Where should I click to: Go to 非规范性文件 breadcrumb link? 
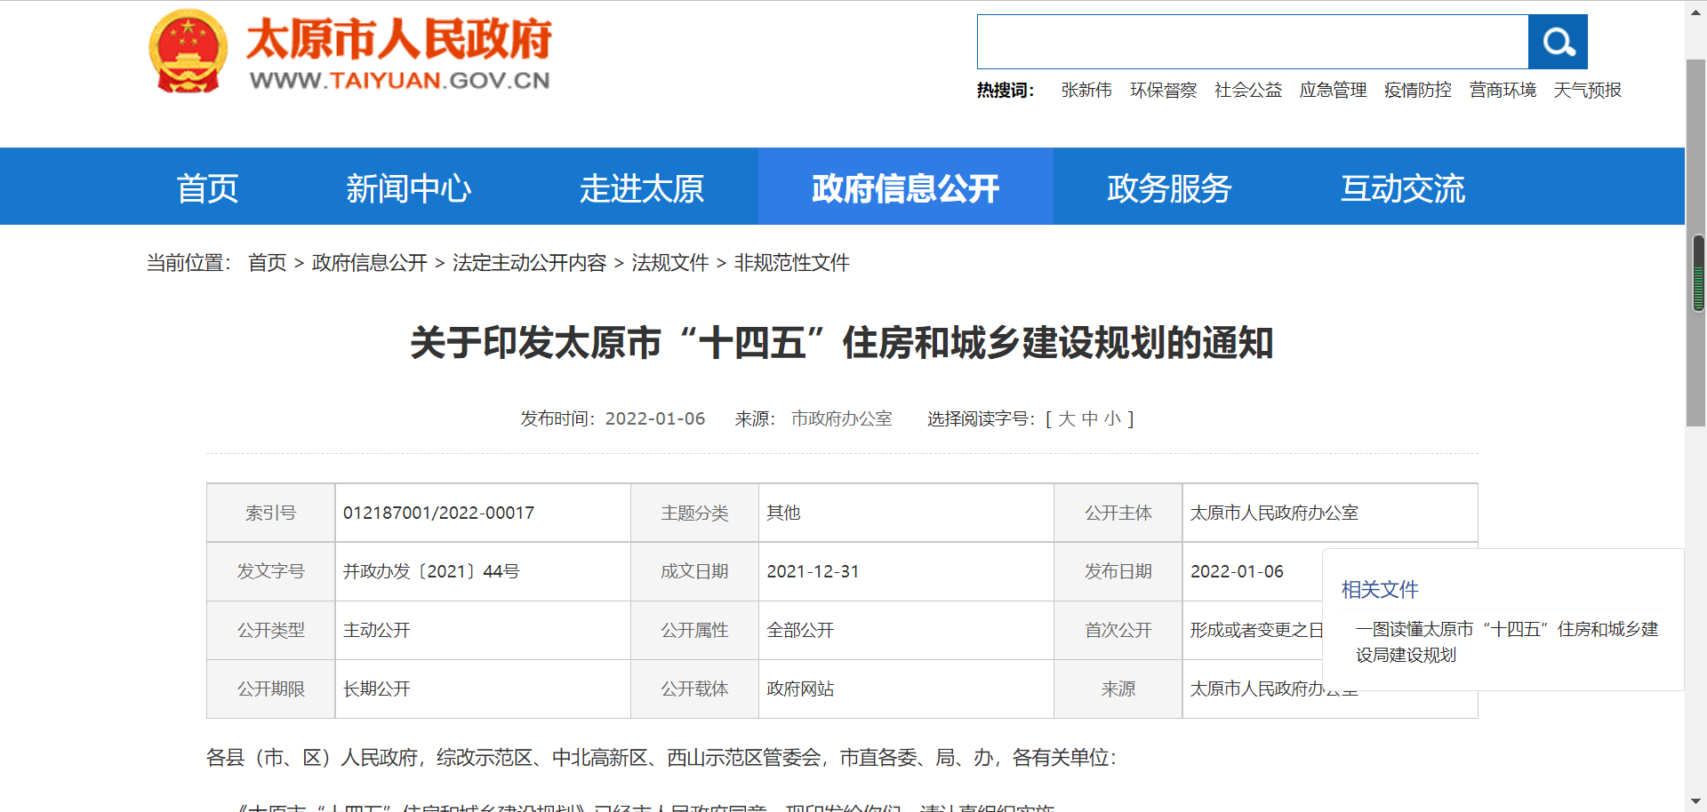coord(791,263)
